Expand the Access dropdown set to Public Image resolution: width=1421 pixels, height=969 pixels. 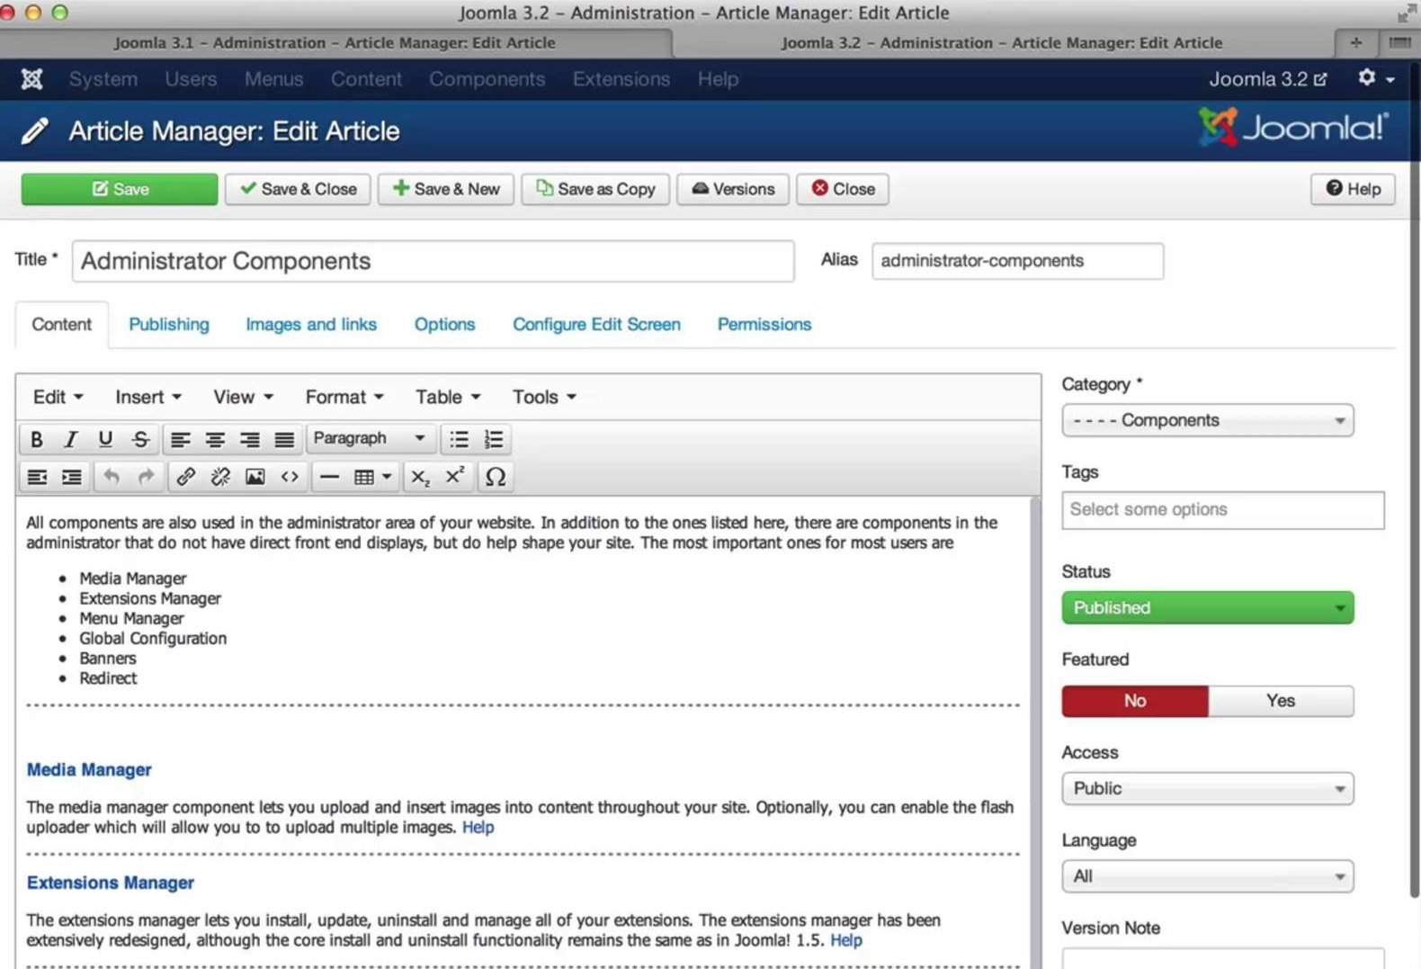coord(1207,789)
